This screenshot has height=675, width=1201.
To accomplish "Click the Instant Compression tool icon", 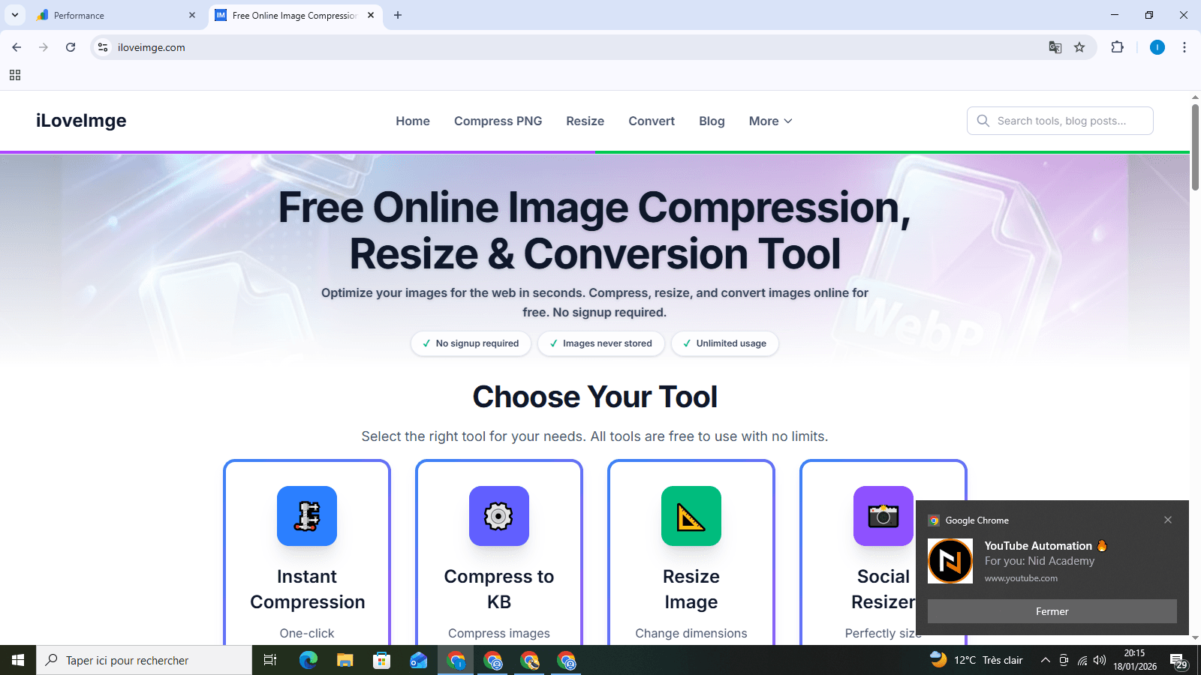I will (307, 516).
